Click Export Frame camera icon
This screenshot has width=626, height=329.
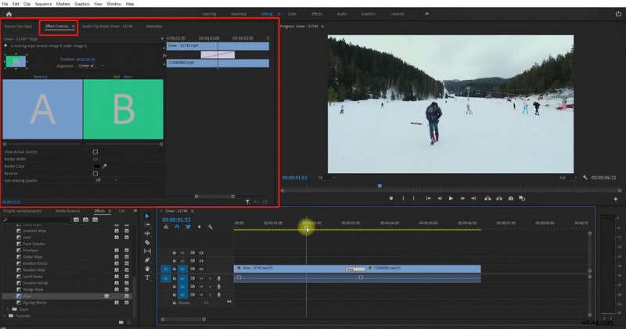[x=510, y=198]
